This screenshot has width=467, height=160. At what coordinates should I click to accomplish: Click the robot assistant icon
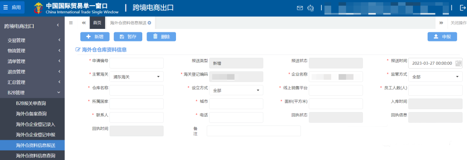coord(310,8)
